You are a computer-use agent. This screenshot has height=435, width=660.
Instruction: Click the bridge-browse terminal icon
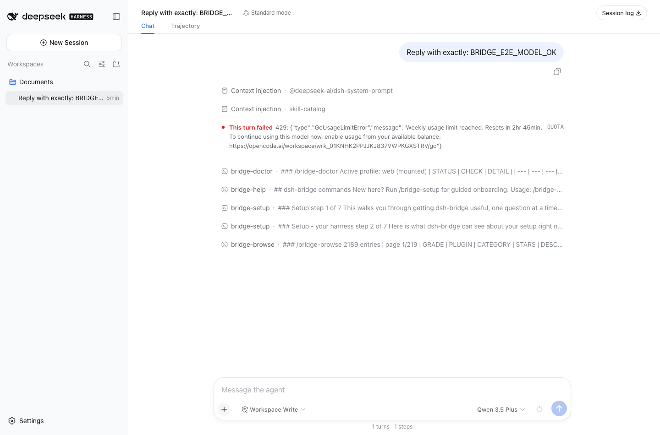point(225,245)
